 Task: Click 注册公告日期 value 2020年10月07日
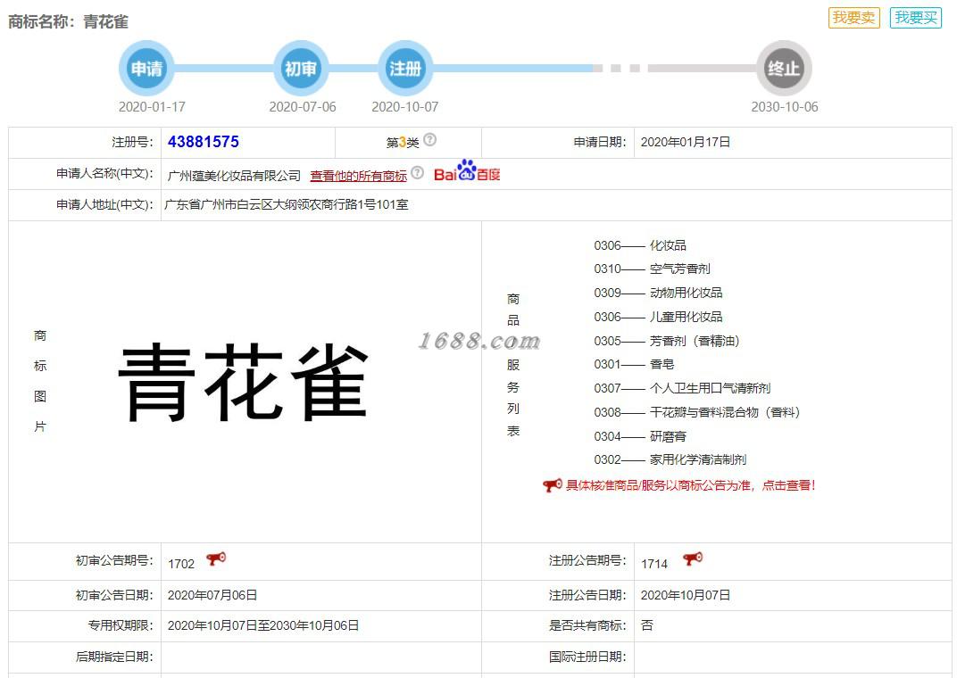click(686, 595)
